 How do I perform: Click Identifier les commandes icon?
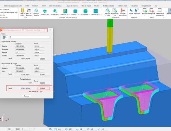pyautogui.click(x=160, y=12)
